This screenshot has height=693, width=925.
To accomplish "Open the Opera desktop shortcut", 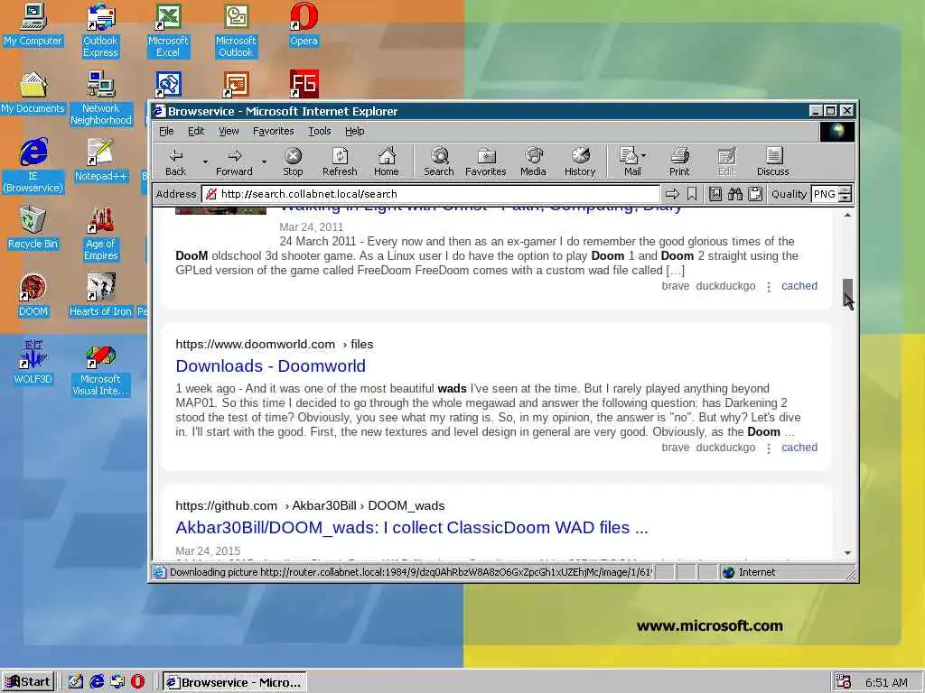I will click(304, 24).
